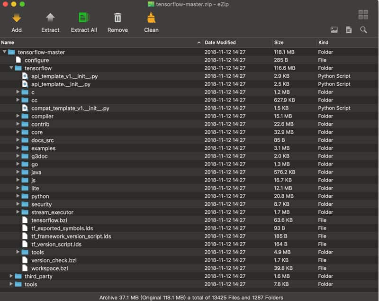
Task: Sort by Name column header
Action: 95,43
